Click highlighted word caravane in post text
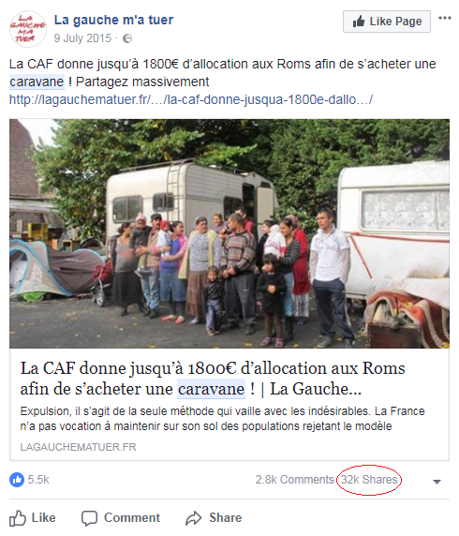Image resolution: width=459 pixels, height=536 pixels. tap(37, 82)
